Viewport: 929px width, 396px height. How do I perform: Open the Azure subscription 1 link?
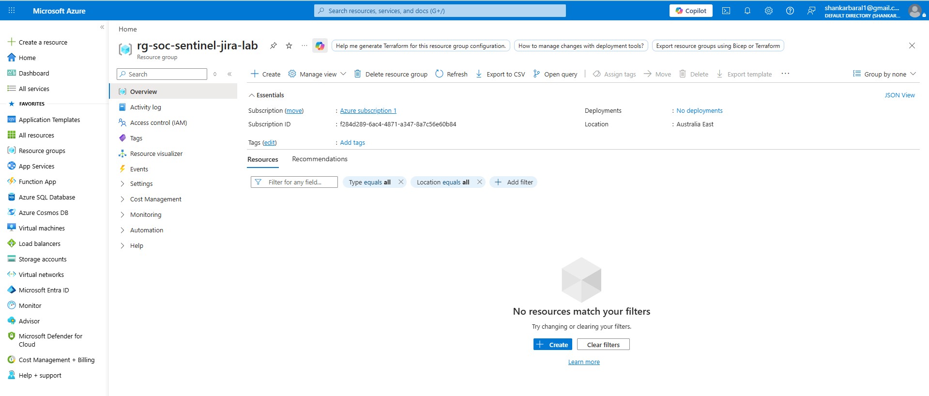coord(368,110)
